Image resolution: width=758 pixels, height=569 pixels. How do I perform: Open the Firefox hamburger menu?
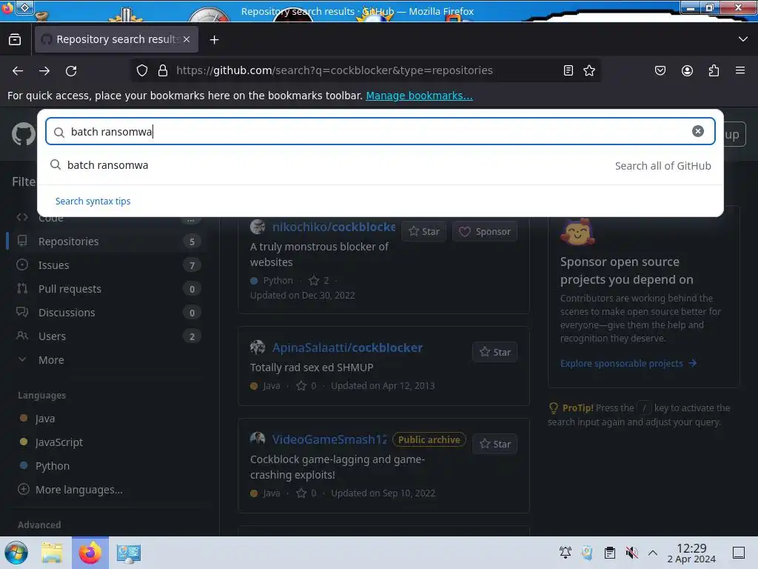pos(740,70)
